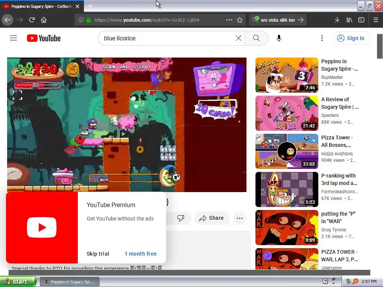Click A Review of Sugary Spire title
The width and height of the screenshot is (383, 287).
coord(340,103)
